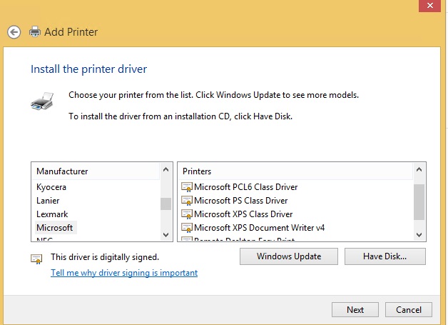448x325 pixels.
Task: Open the driver signing importance link
Action: point(124,273)
